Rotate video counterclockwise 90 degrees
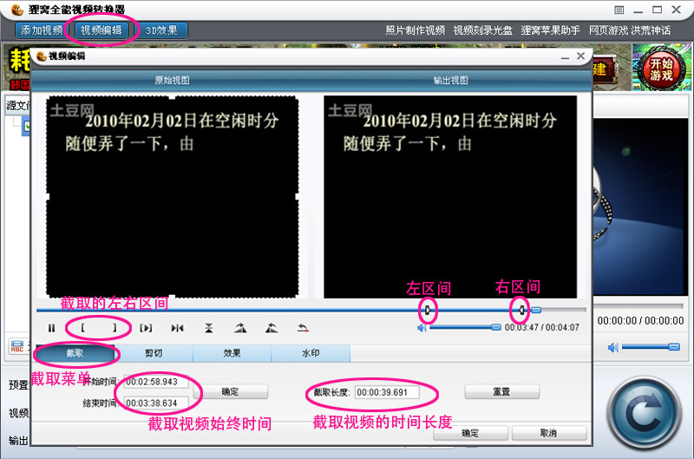694x459 pixels. pyautogui.click(x=272, y=328)
